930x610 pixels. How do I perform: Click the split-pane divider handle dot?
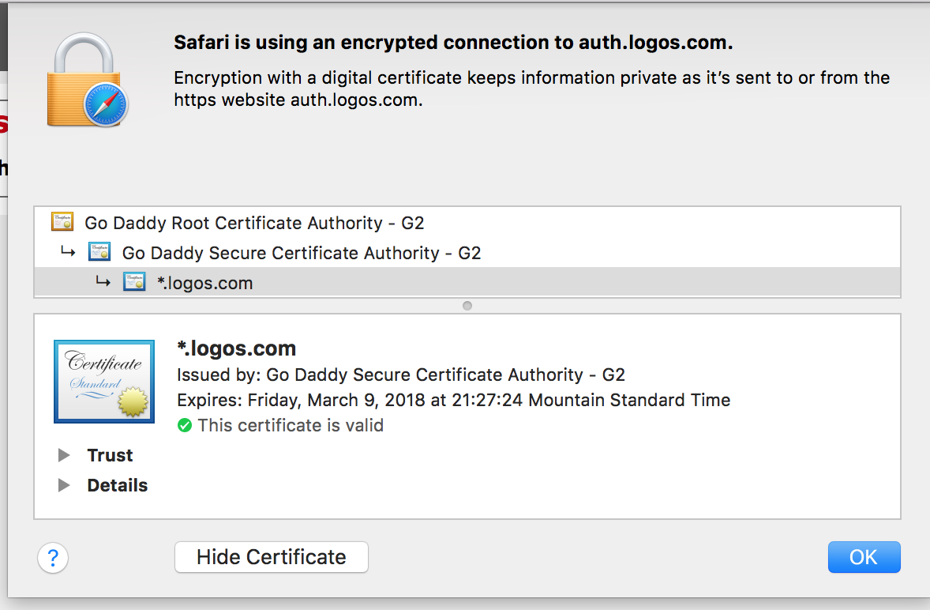pos(467,306)
